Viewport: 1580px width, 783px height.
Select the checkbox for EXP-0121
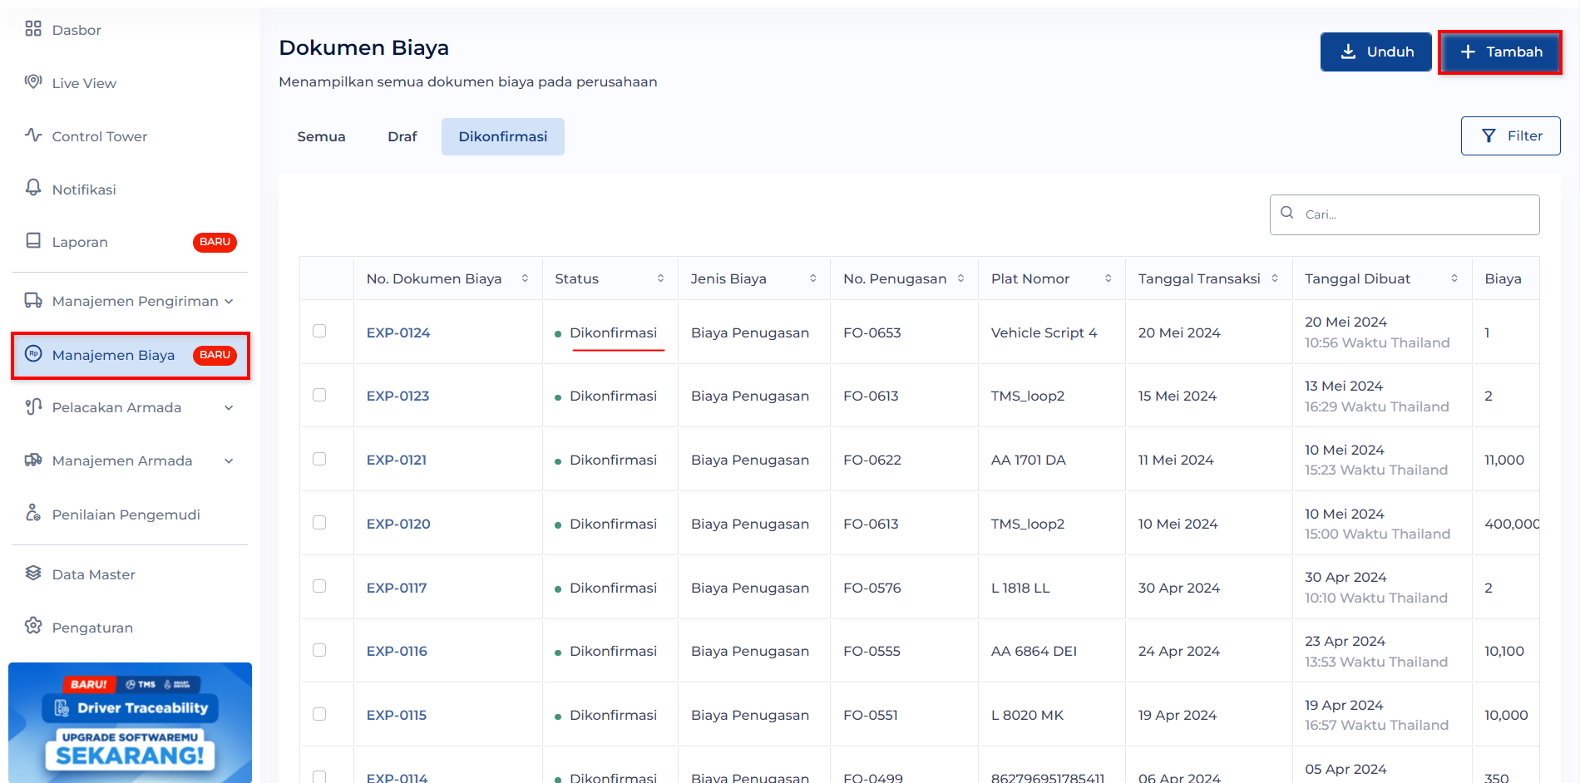pyautogui.click(x=319, y=459)
